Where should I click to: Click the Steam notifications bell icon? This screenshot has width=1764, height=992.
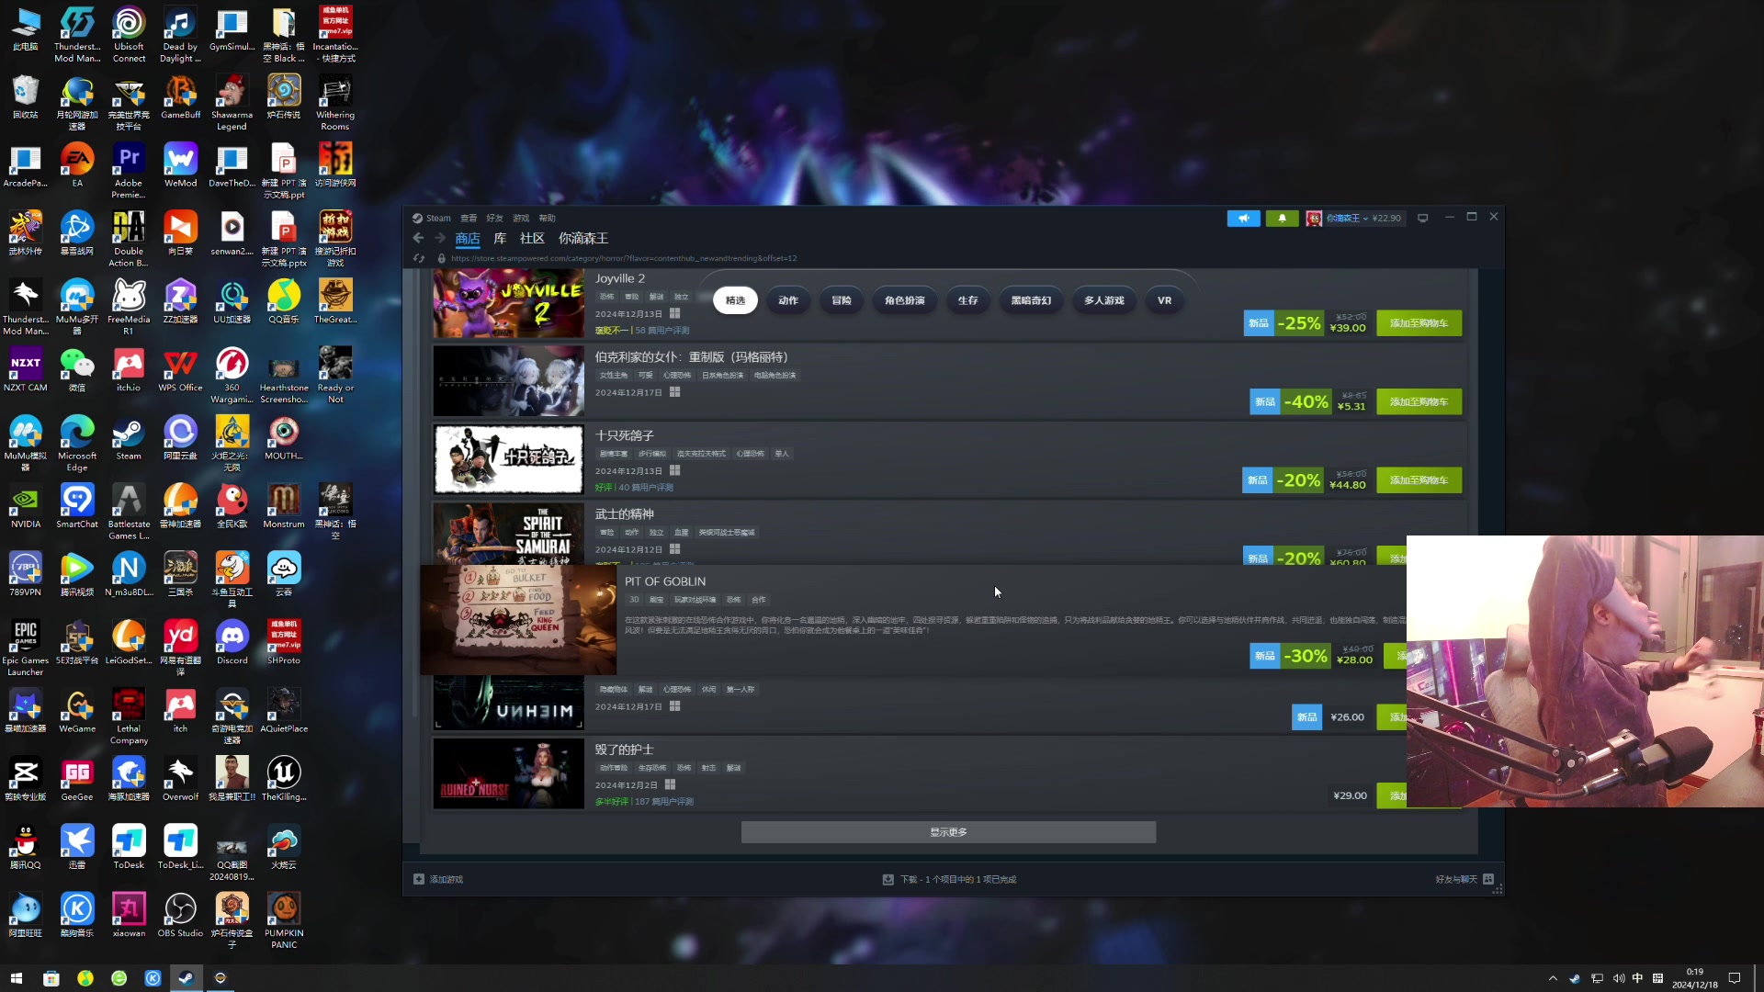[x=1282, y=218]
